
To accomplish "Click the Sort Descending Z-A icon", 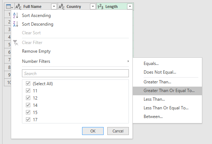I will (x=16, y=24).
